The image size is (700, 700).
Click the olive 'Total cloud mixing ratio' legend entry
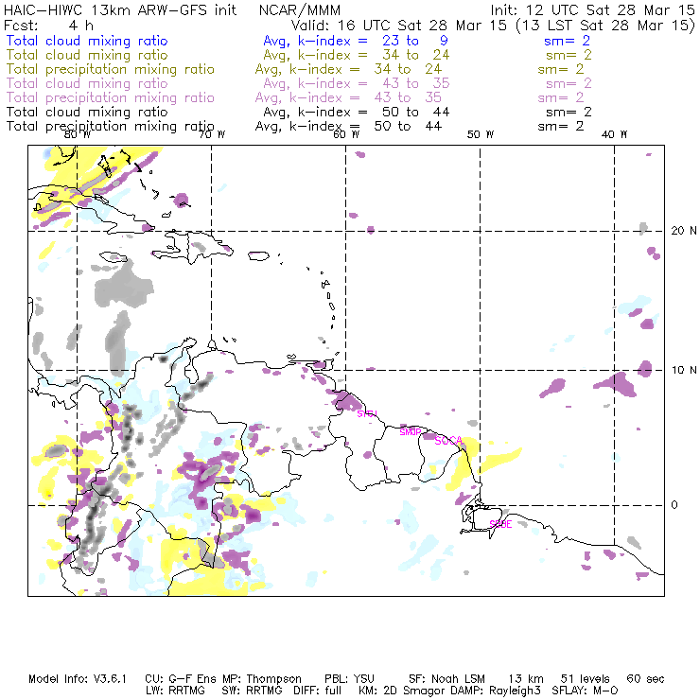87,55
